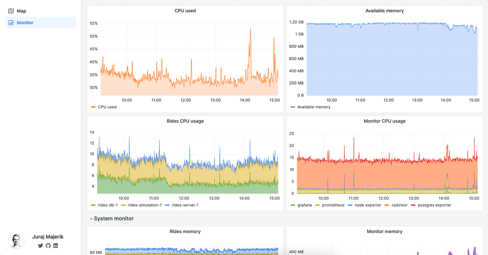Open the Rides CPU usage panel menu
This screenshot has width=488, height=255.
pos(185,121)
